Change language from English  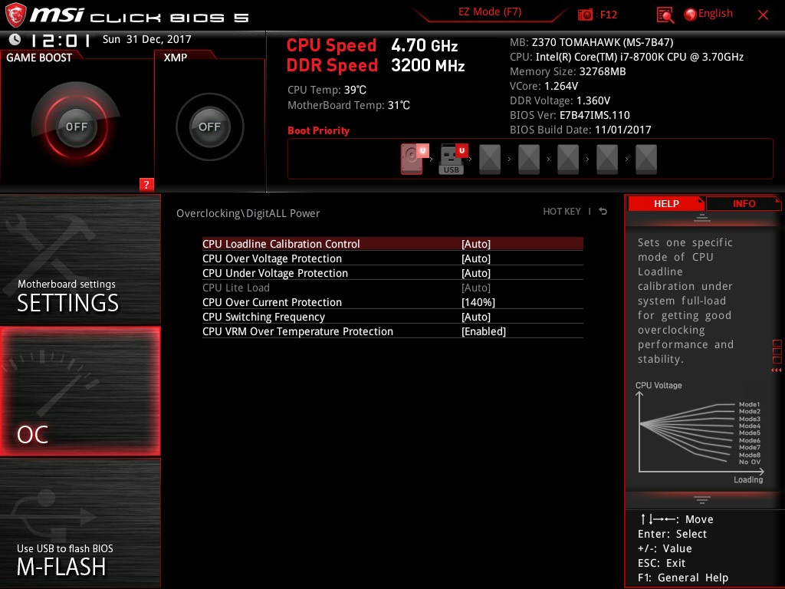[x=708, y=14]
